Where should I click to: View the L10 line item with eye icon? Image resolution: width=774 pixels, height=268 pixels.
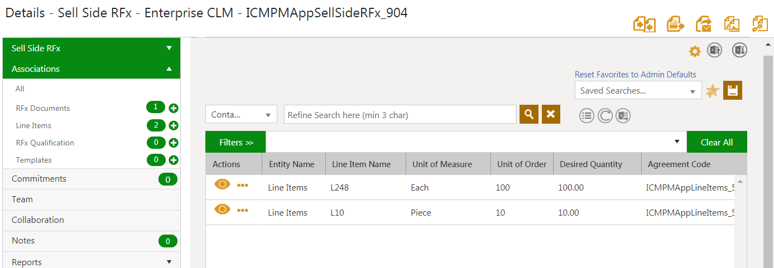(x=222, y=209)
